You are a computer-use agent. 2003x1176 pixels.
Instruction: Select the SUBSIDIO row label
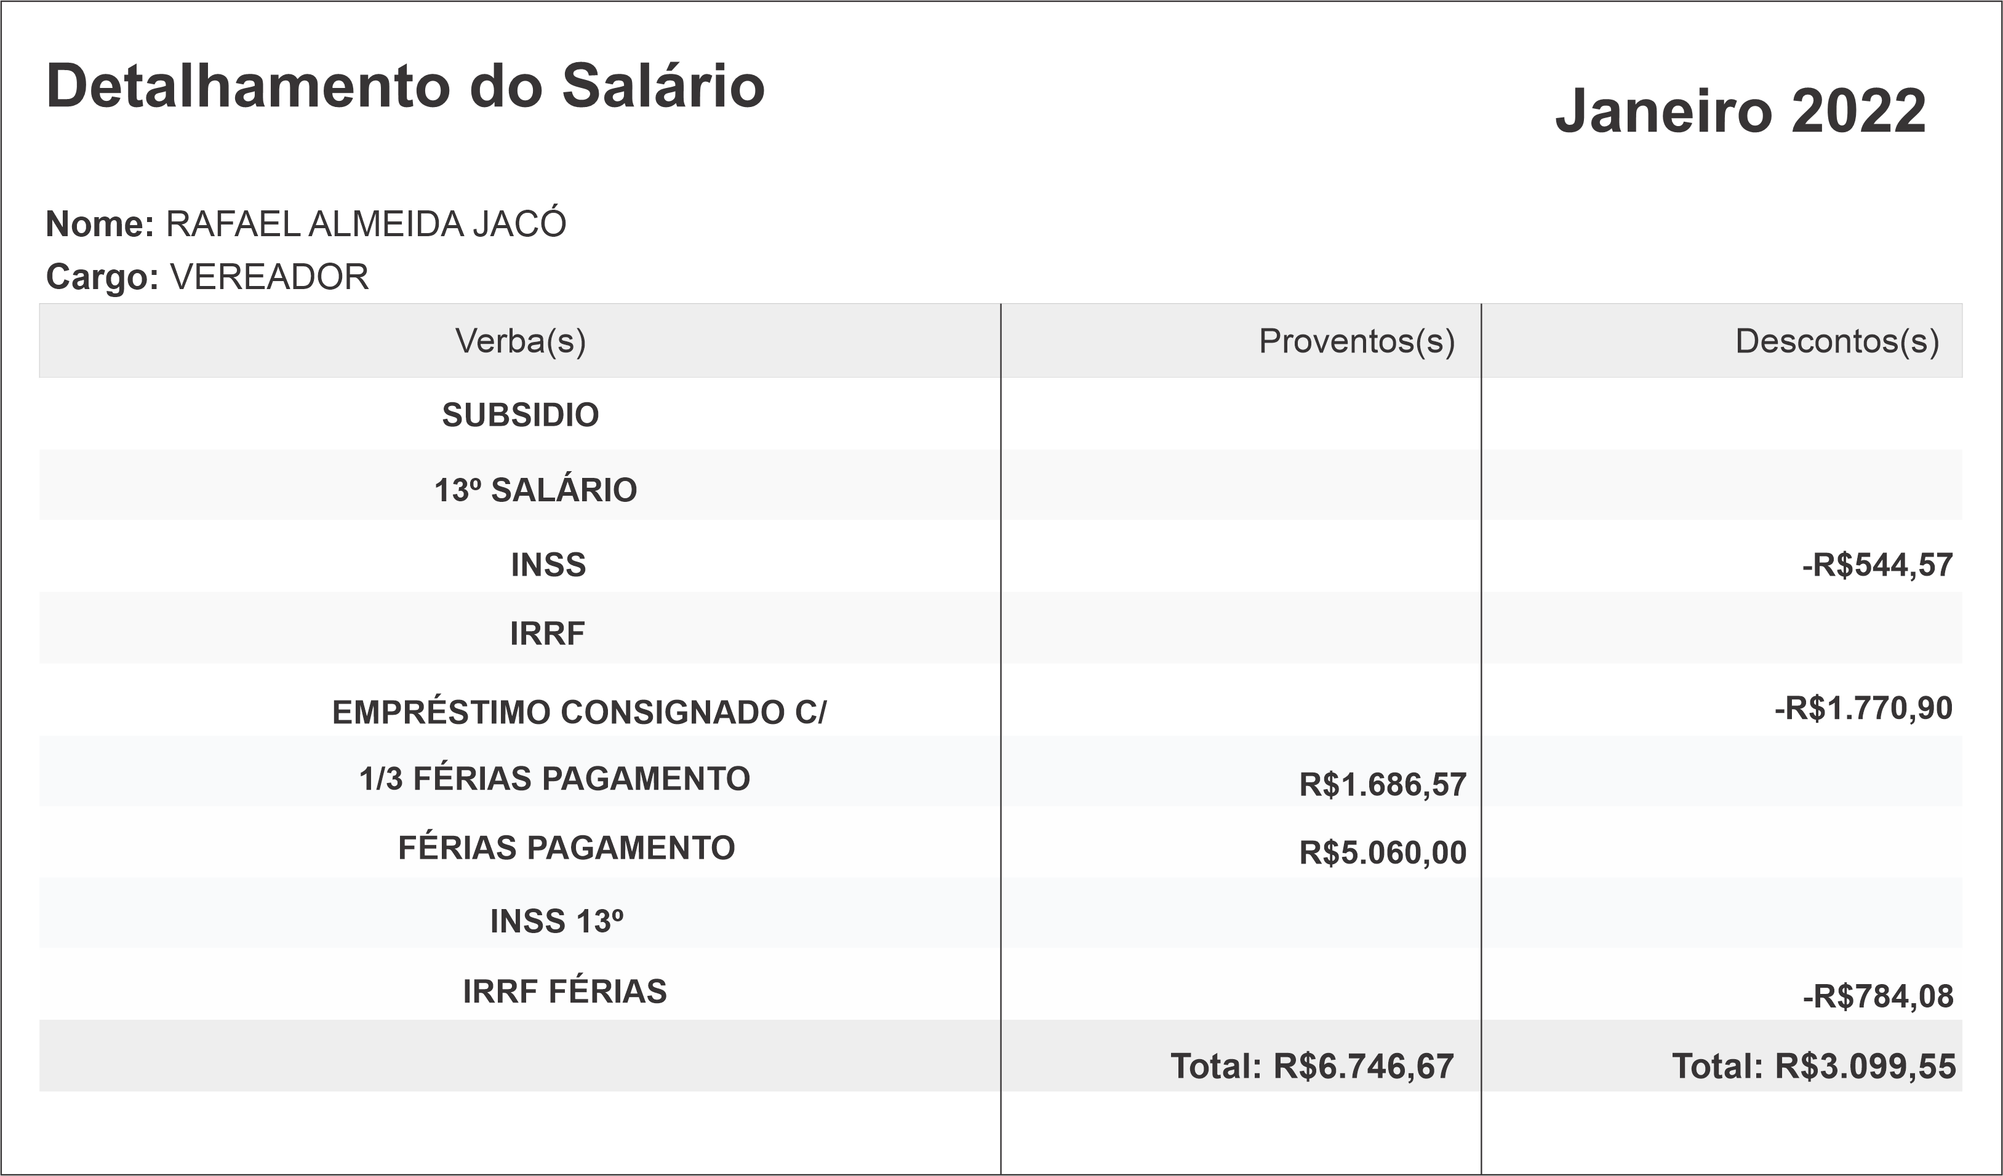pyautogui.click(x=521, y=415)
